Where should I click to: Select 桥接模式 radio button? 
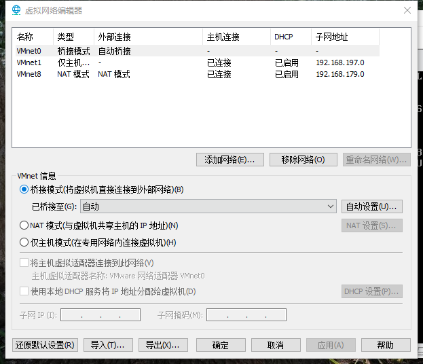coord(24,189)
